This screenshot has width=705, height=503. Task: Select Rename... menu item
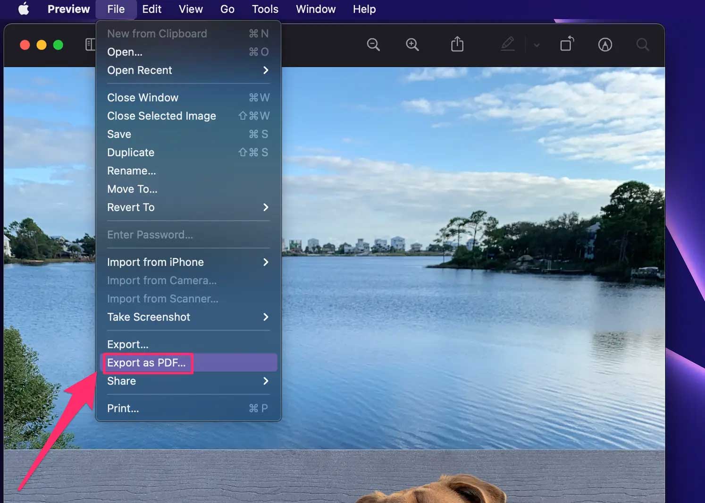188,171
